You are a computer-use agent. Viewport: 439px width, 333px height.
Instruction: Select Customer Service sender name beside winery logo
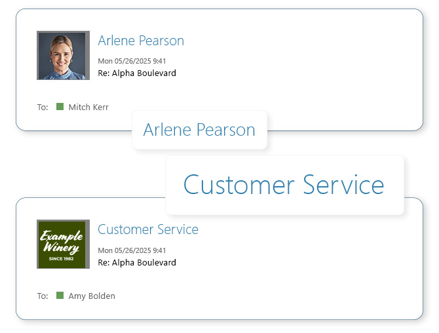tap(148, 229)
